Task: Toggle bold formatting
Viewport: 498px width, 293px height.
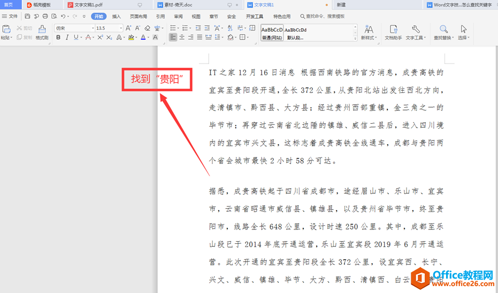Action: 58,37
